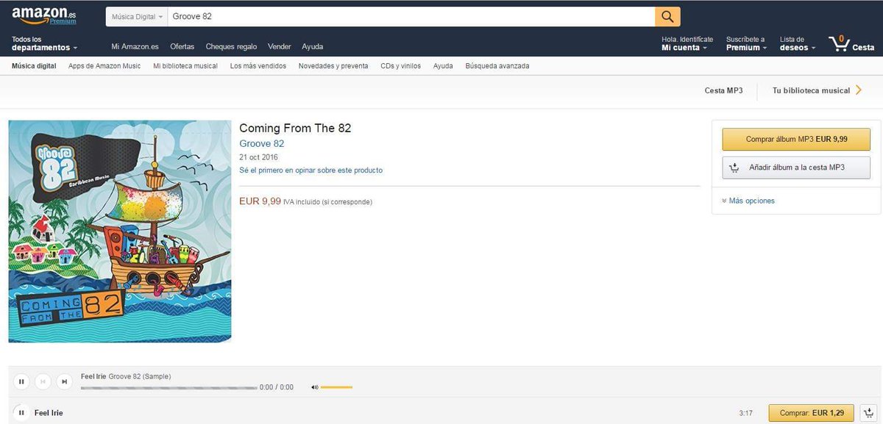Open the Groove 82 artist link
The image size is (883, 424).
coord(262,143)
